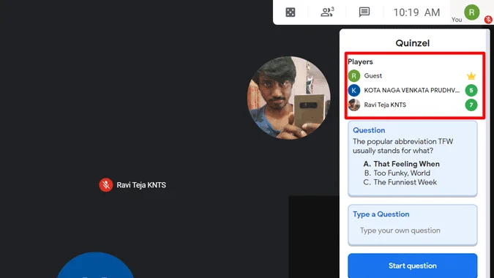Open the Quinzel dice activity icon
The height and width of the screenshot is (278, 494).
coord(290,12)
